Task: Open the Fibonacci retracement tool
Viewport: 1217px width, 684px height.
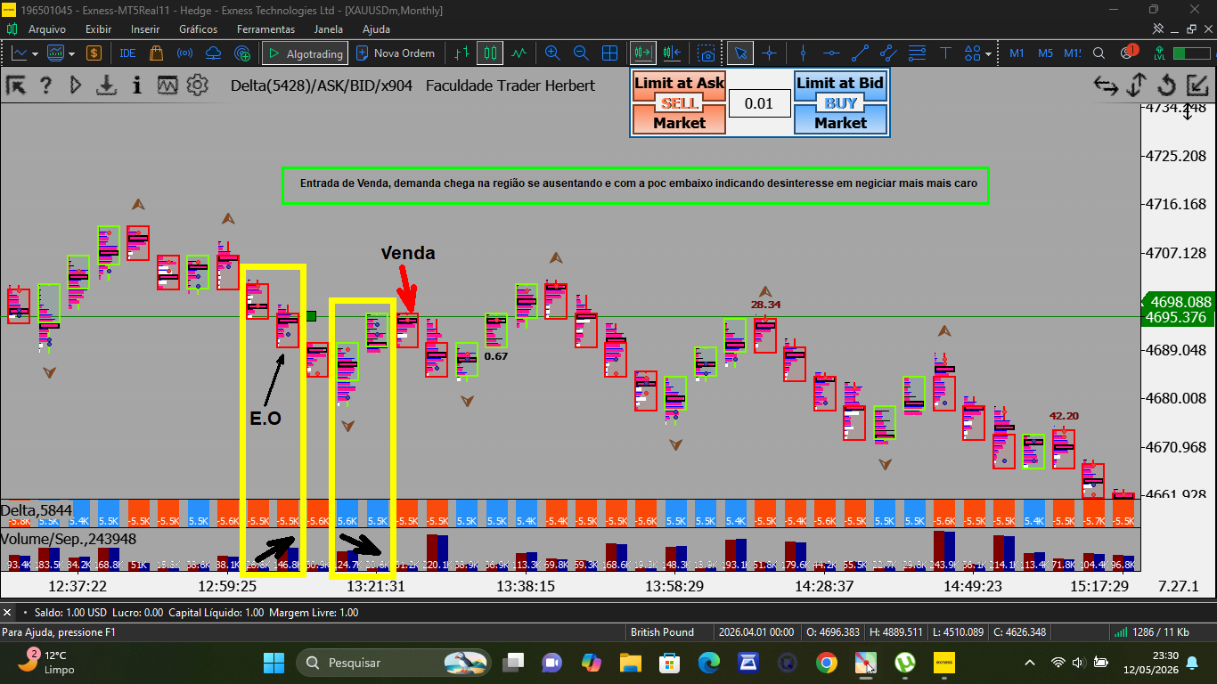Action: point(917,53)
